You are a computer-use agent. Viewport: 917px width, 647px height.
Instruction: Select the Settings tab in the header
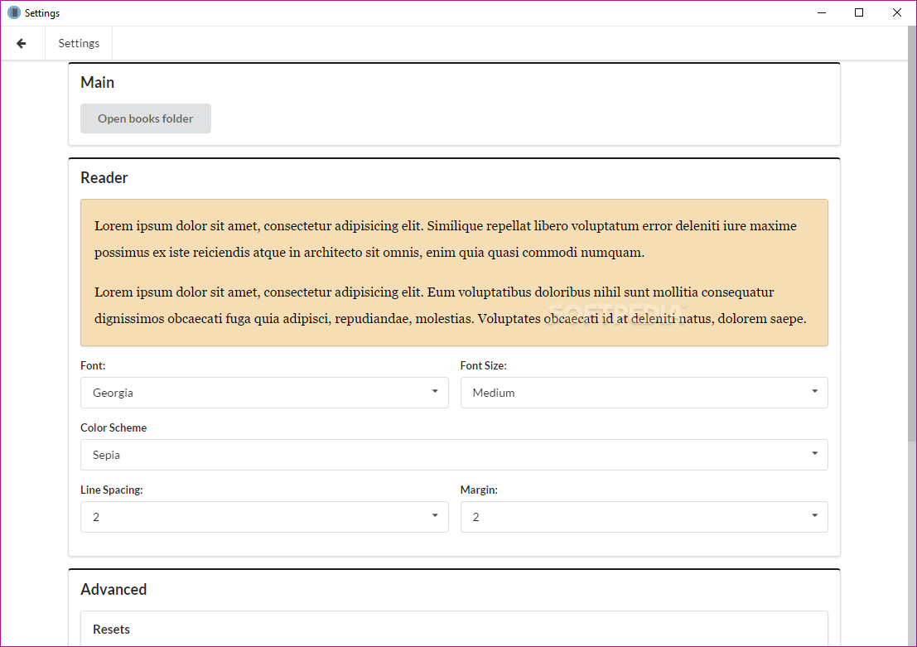[79, 43]
